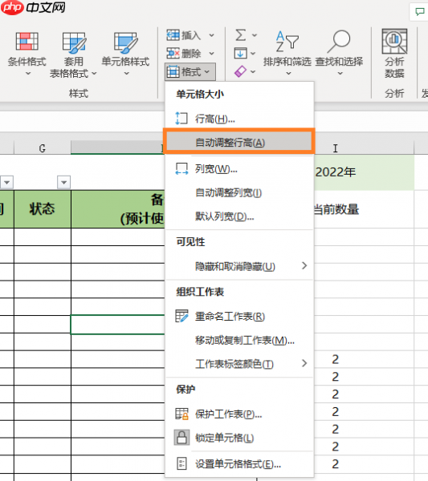Choose 自动调整行高(A) menu item

pos(239,142)
